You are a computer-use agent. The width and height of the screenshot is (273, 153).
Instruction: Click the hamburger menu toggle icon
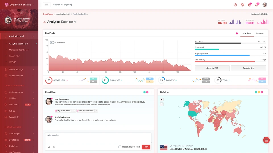pos(47,5)
